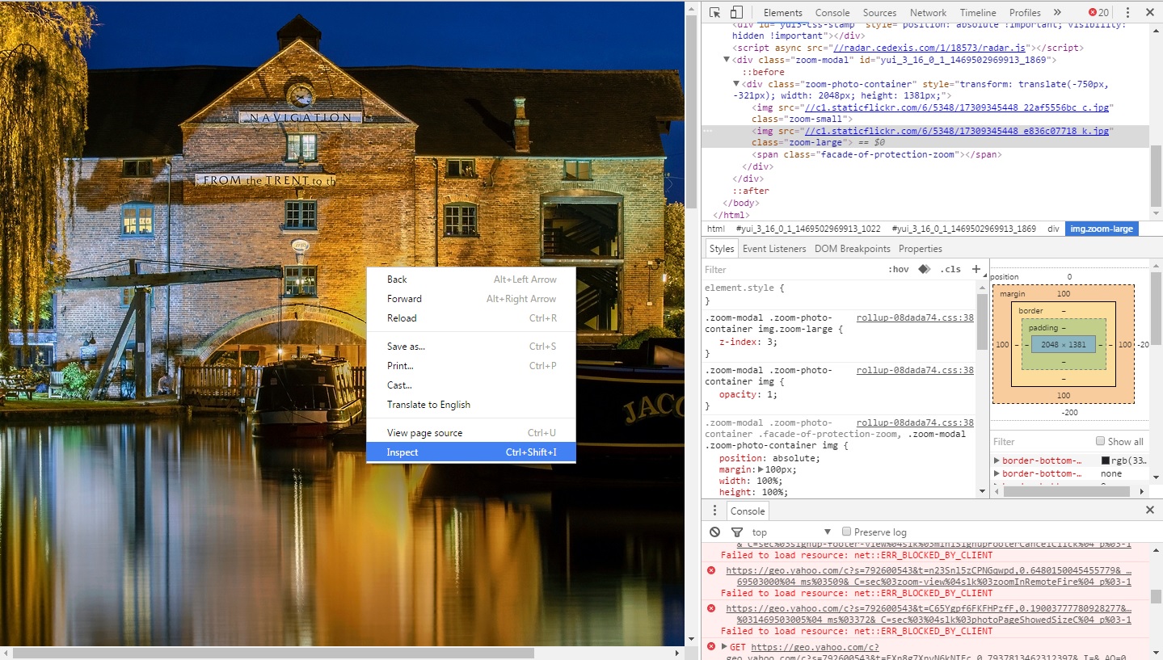Click ellipsis beside the selected img node

pos(708,131)
